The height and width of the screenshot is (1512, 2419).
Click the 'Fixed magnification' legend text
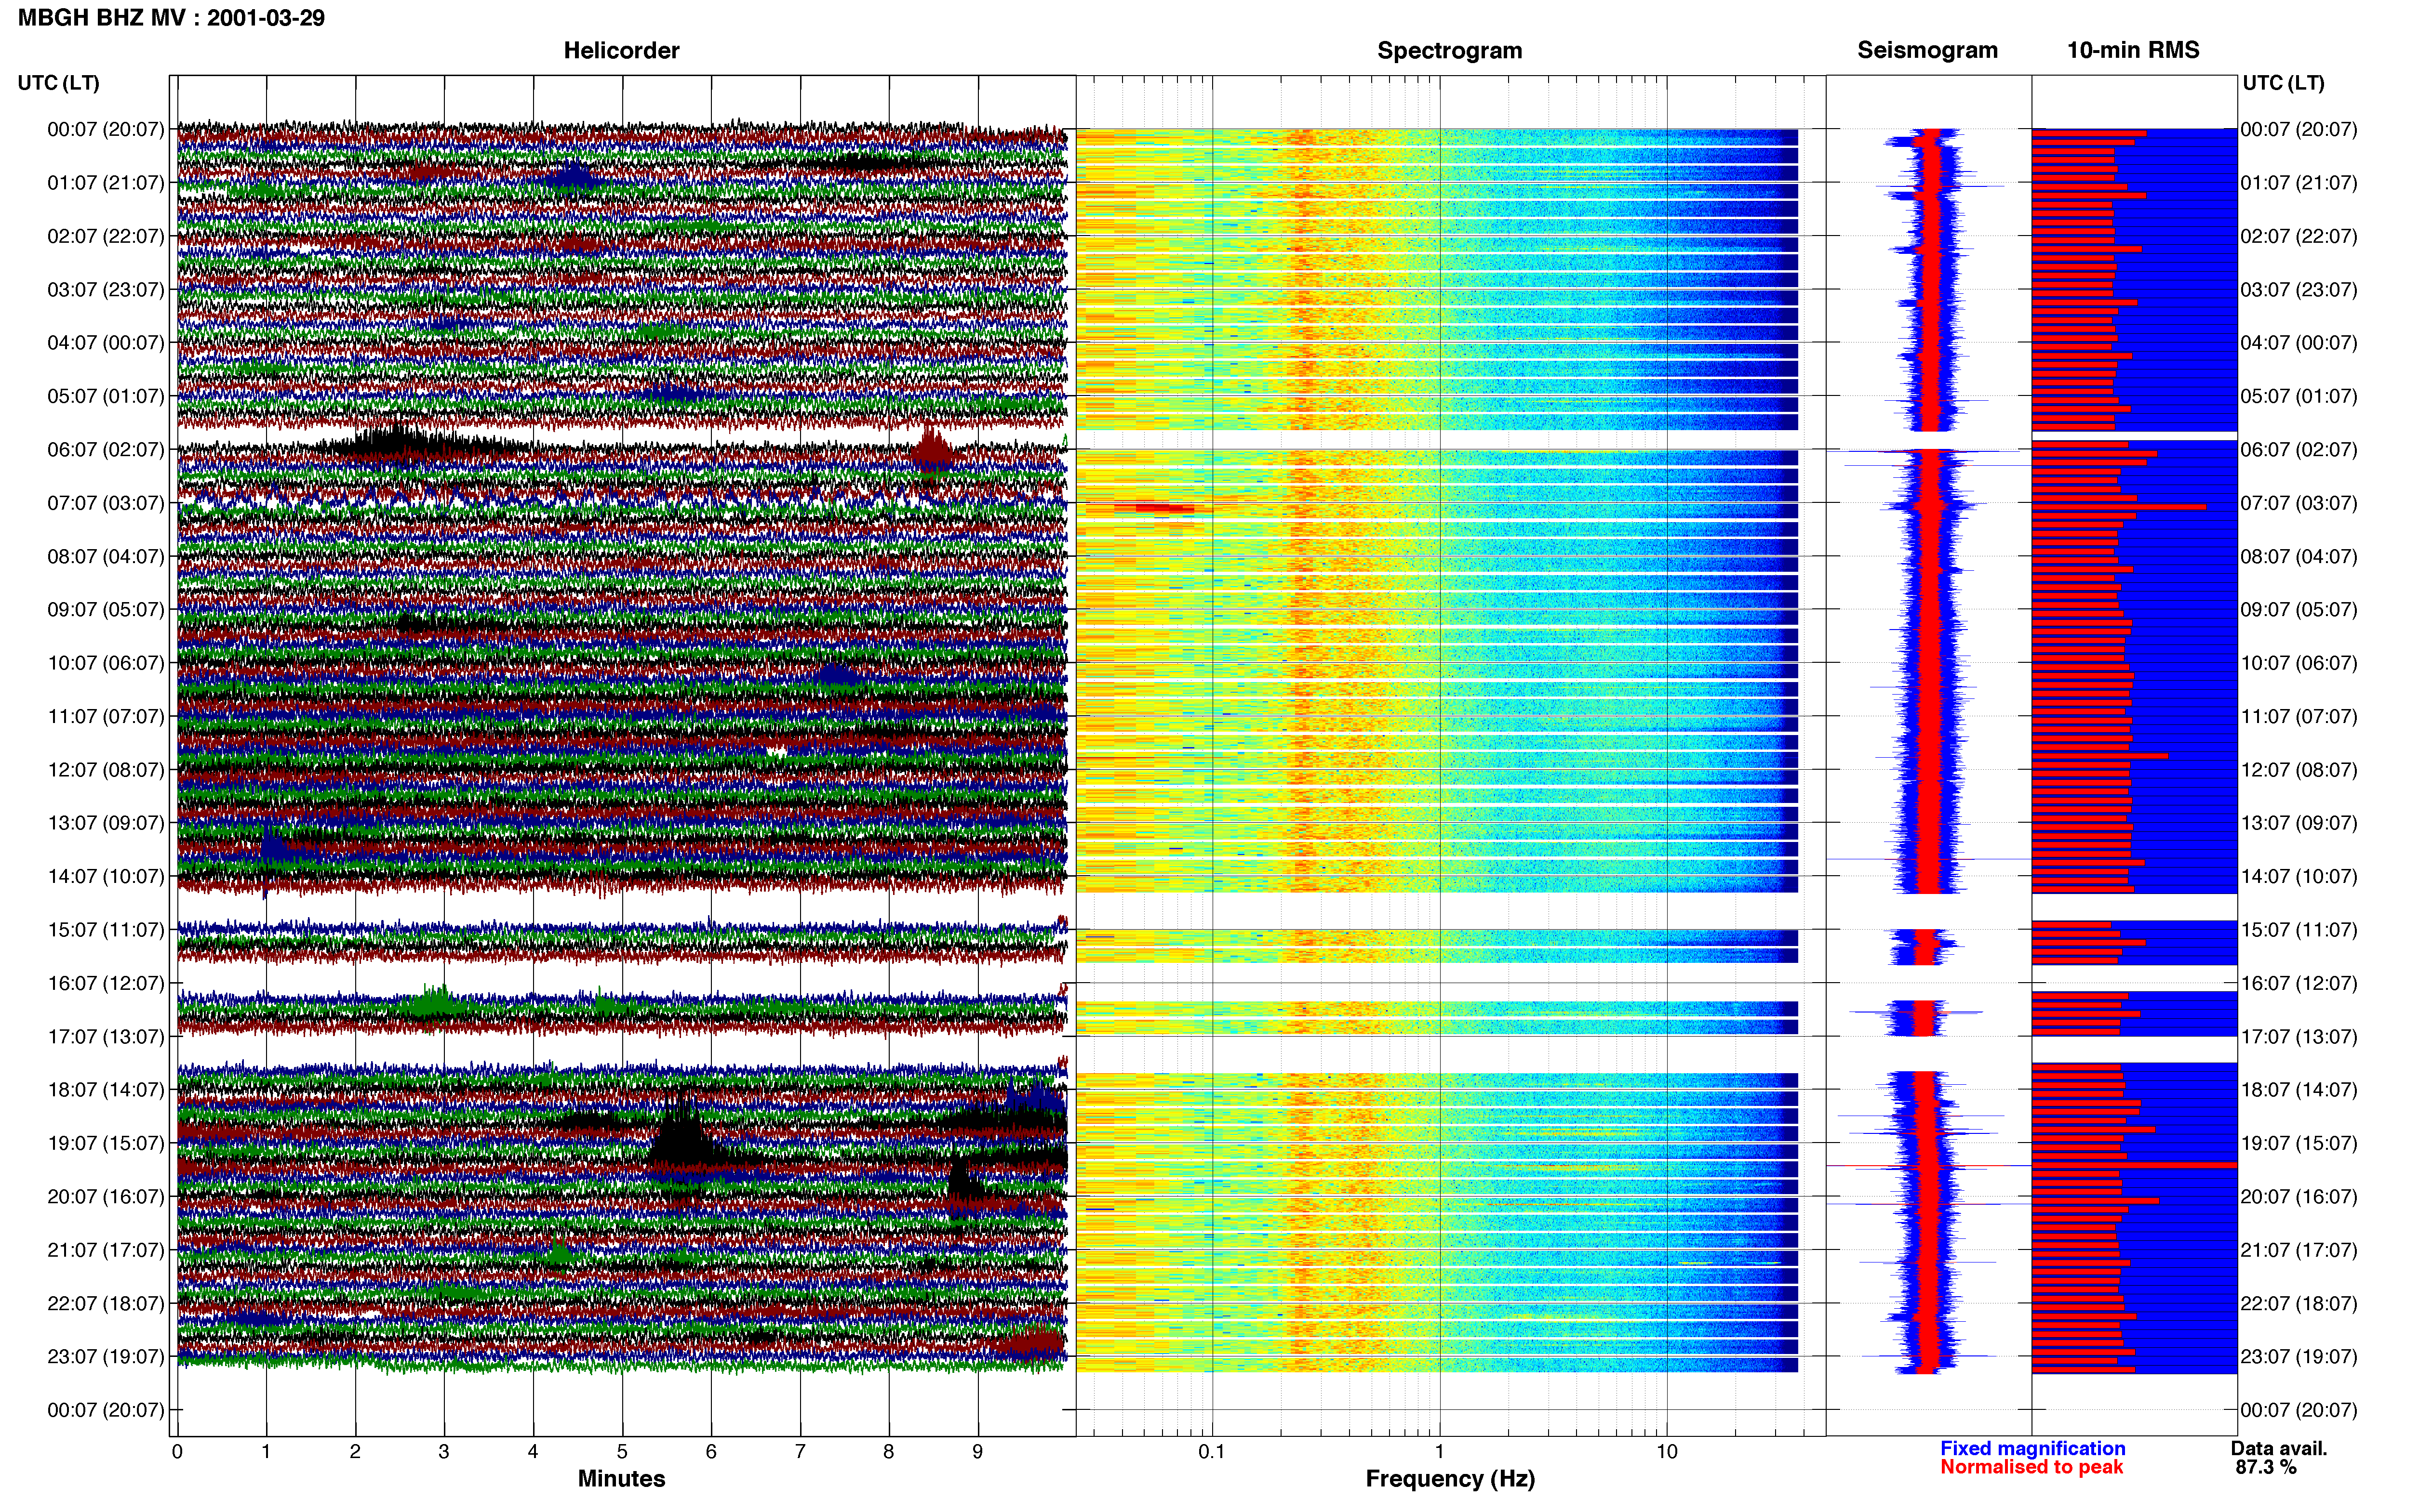(2032, 1448)
